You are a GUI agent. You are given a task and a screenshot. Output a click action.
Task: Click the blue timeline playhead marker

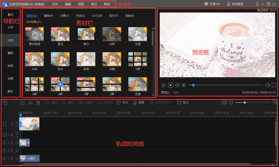click(21, 115)
